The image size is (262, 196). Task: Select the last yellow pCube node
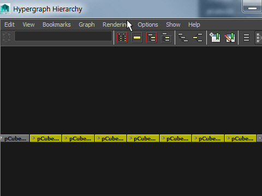(241, 138)
